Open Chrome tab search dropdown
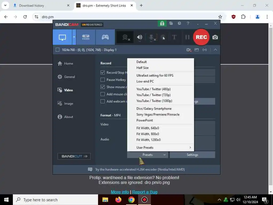Screen dimensions: 273x205 (x=5, y=5)
